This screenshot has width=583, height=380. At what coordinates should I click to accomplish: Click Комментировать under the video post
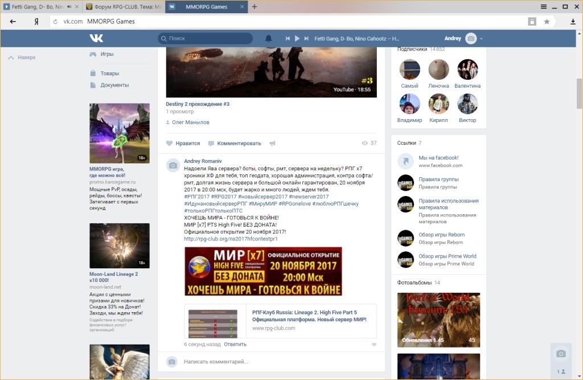[235, 144]
